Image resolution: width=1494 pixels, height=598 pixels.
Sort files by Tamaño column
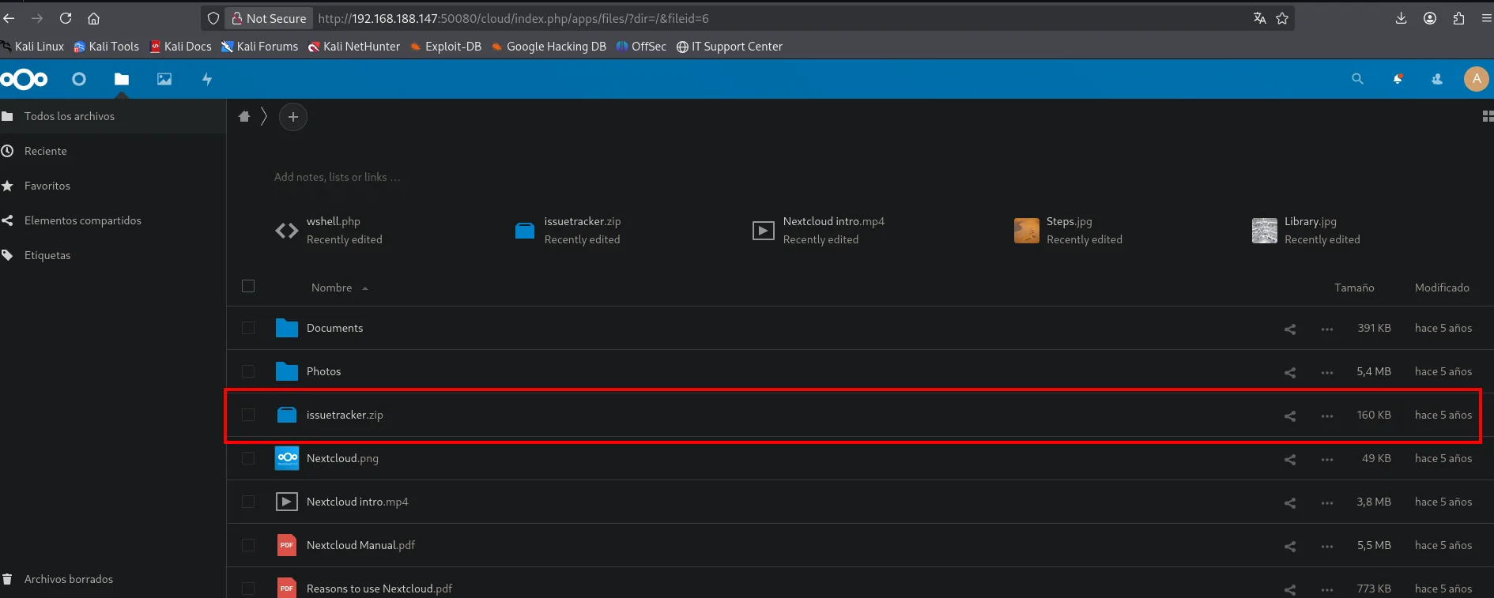1354,288
